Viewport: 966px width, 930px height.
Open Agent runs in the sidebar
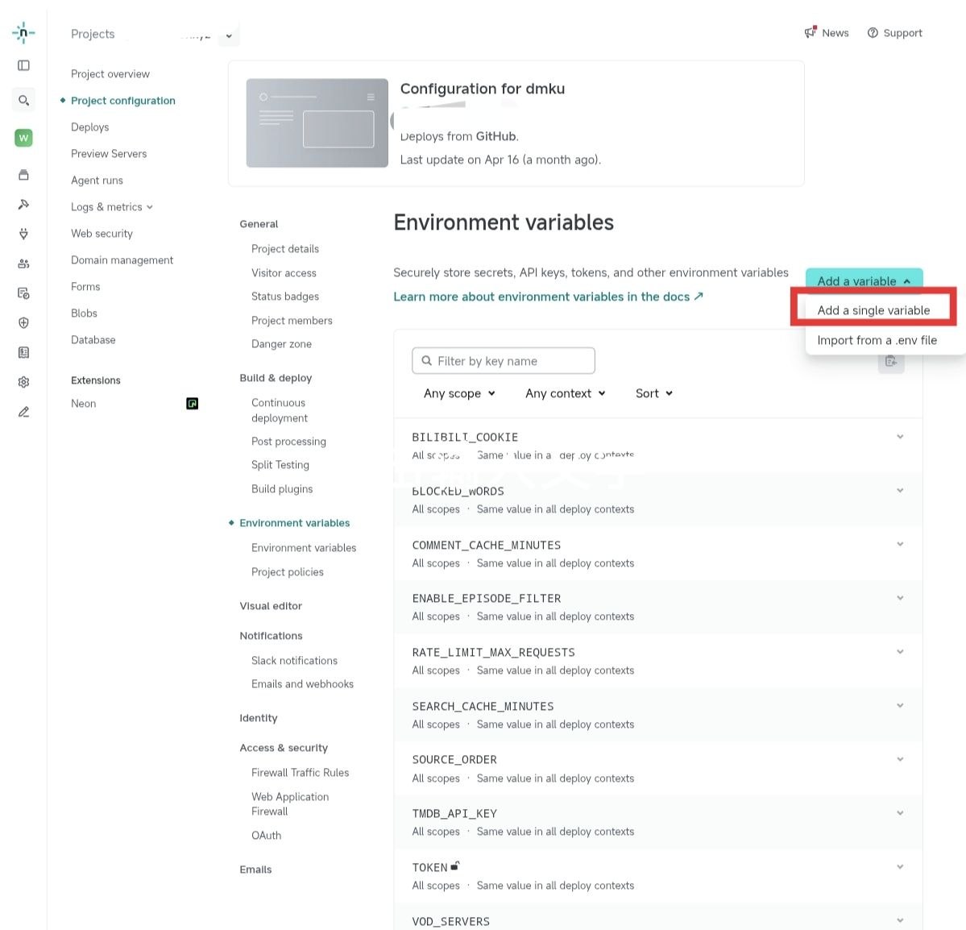(x=97, y=180)
